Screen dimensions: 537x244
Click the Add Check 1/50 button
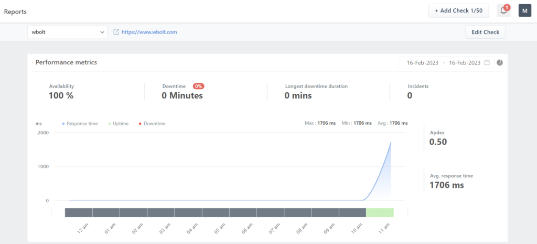point(458,10)
